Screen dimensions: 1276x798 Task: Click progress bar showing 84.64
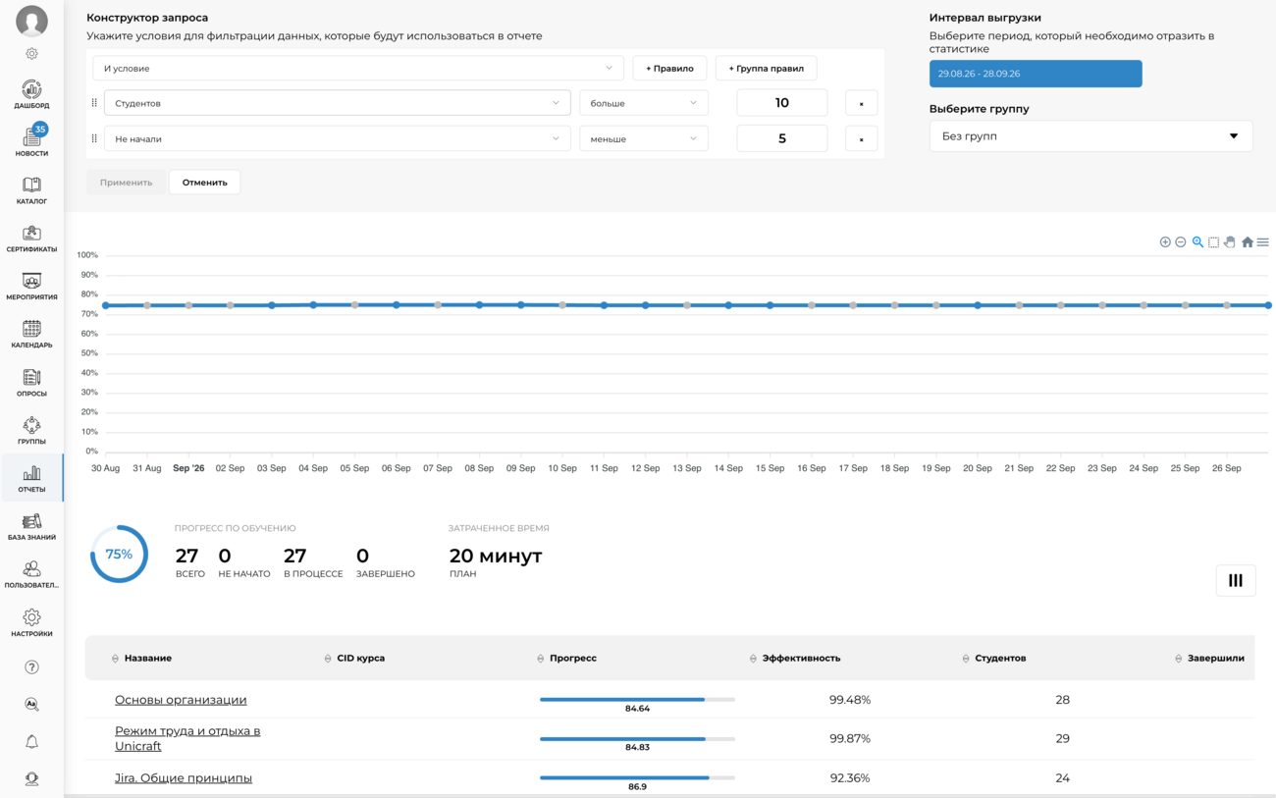tap(637, 700)
